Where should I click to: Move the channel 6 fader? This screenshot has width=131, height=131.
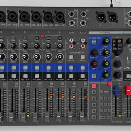[x=35, y=117]
